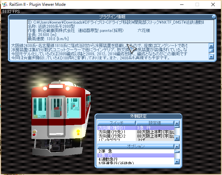Viewport: 222px width, 175px height.
Task: Choose option 4:通勤急行
Action: [136, 160]
